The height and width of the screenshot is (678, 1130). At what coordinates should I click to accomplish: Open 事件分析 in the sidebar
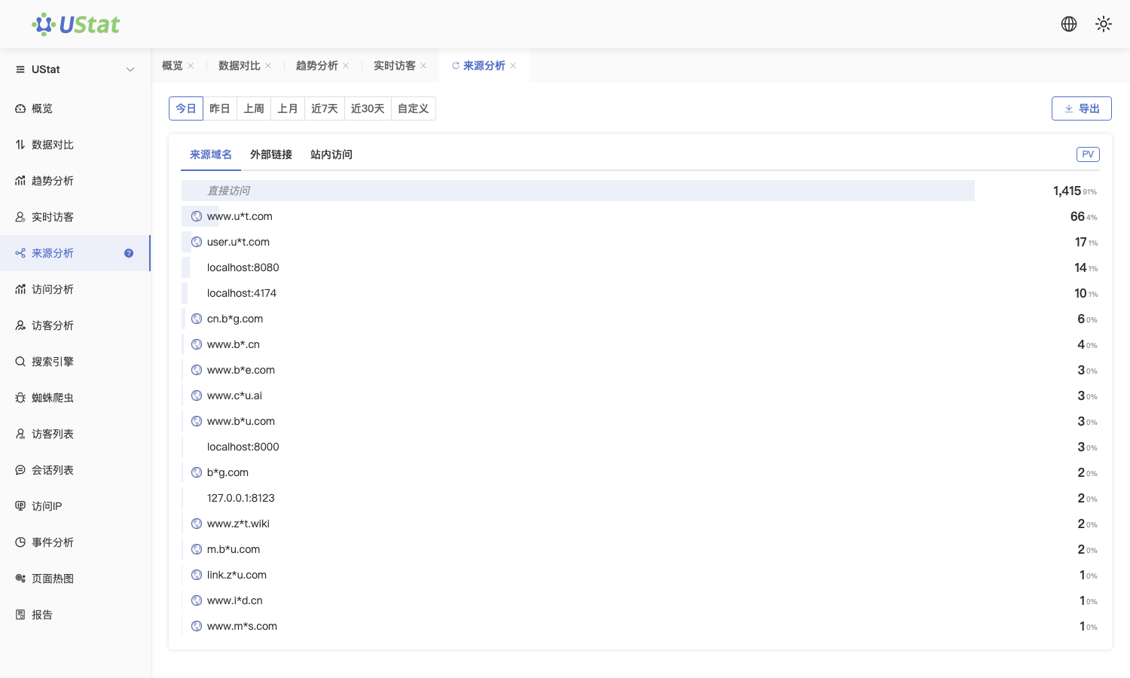click(75, 542)
